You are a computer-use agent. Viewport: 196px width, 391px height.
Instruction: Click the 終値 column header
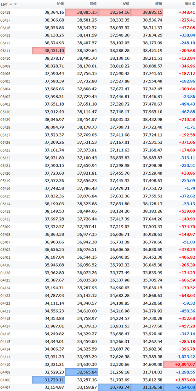pyautogui.click(x=159, y=4)
